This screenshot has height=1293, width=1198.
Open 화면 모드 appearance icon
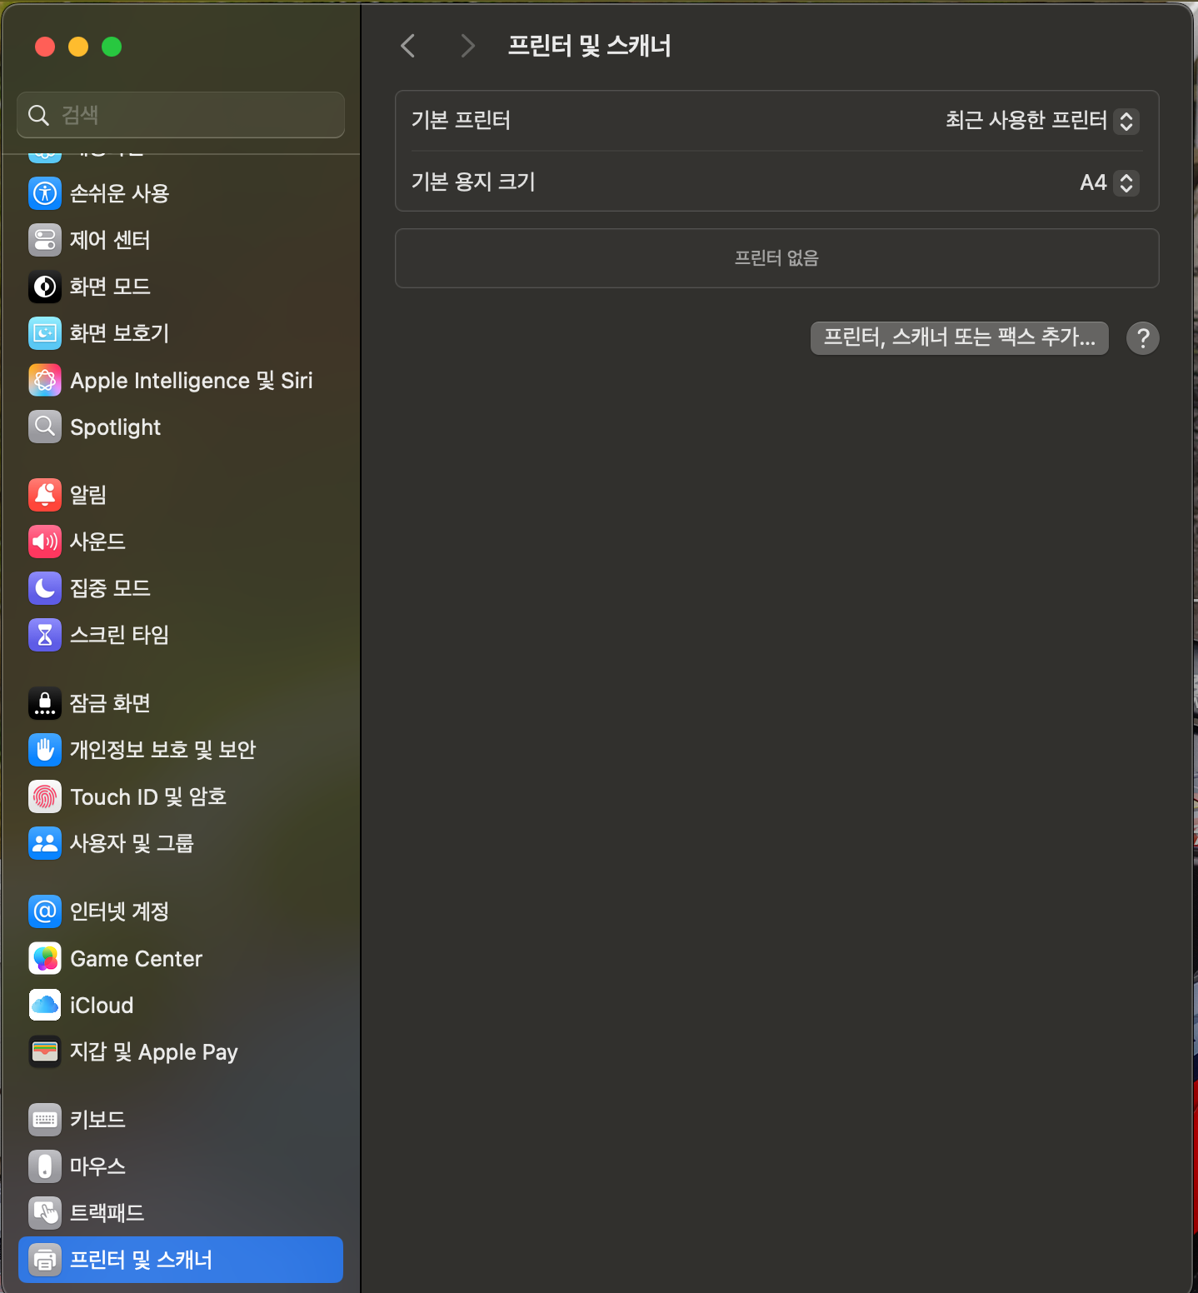[45, 287]
